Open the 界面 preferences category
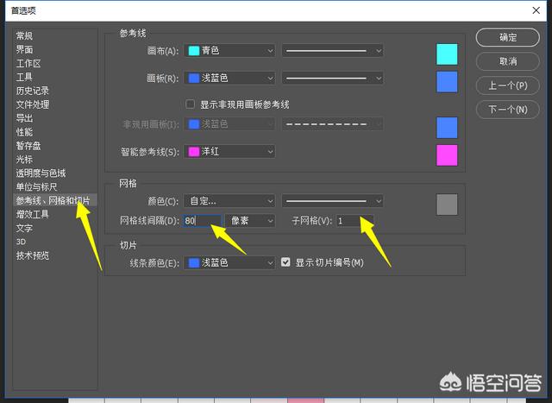The width and height of the screenshot is (552, 403). pos(24,50)
